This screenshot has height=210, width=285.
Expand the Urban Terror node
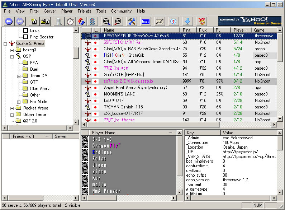[x=12, y=115]
